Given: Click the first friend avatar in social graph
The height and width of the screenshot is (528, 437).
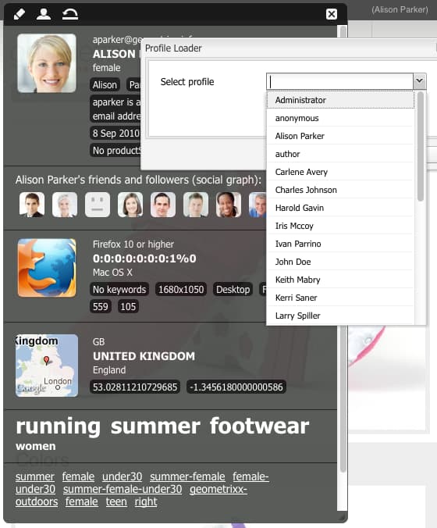Looking at the screenshot, I should (x=32, y=205).
